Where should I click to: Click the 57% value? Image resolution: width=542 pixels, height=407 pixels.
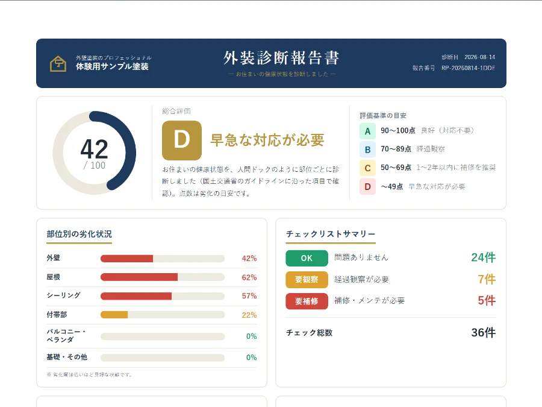pos(249,296)
